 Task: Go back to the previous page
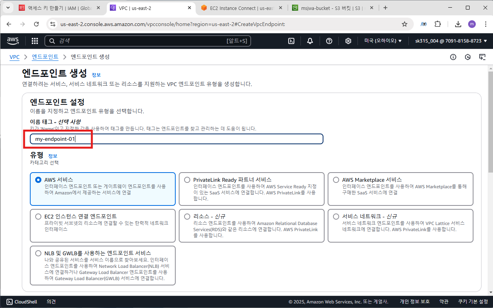pos(9,24)
